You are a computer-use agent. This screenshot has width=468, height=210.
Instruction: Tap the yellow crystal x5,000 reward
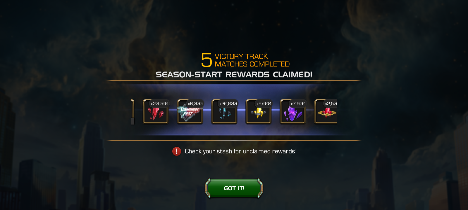259,112
